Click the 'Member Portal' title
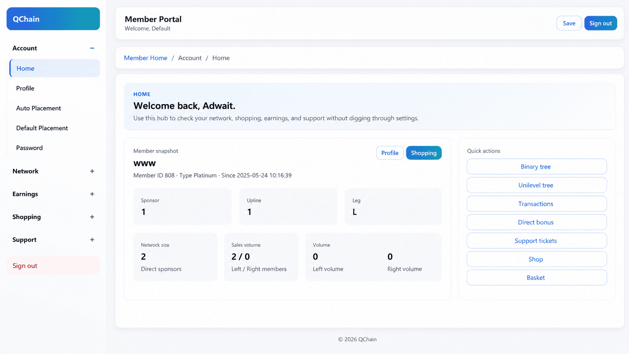Image resolution: width=629 pixels, height=354 pixels. [153, 19]
